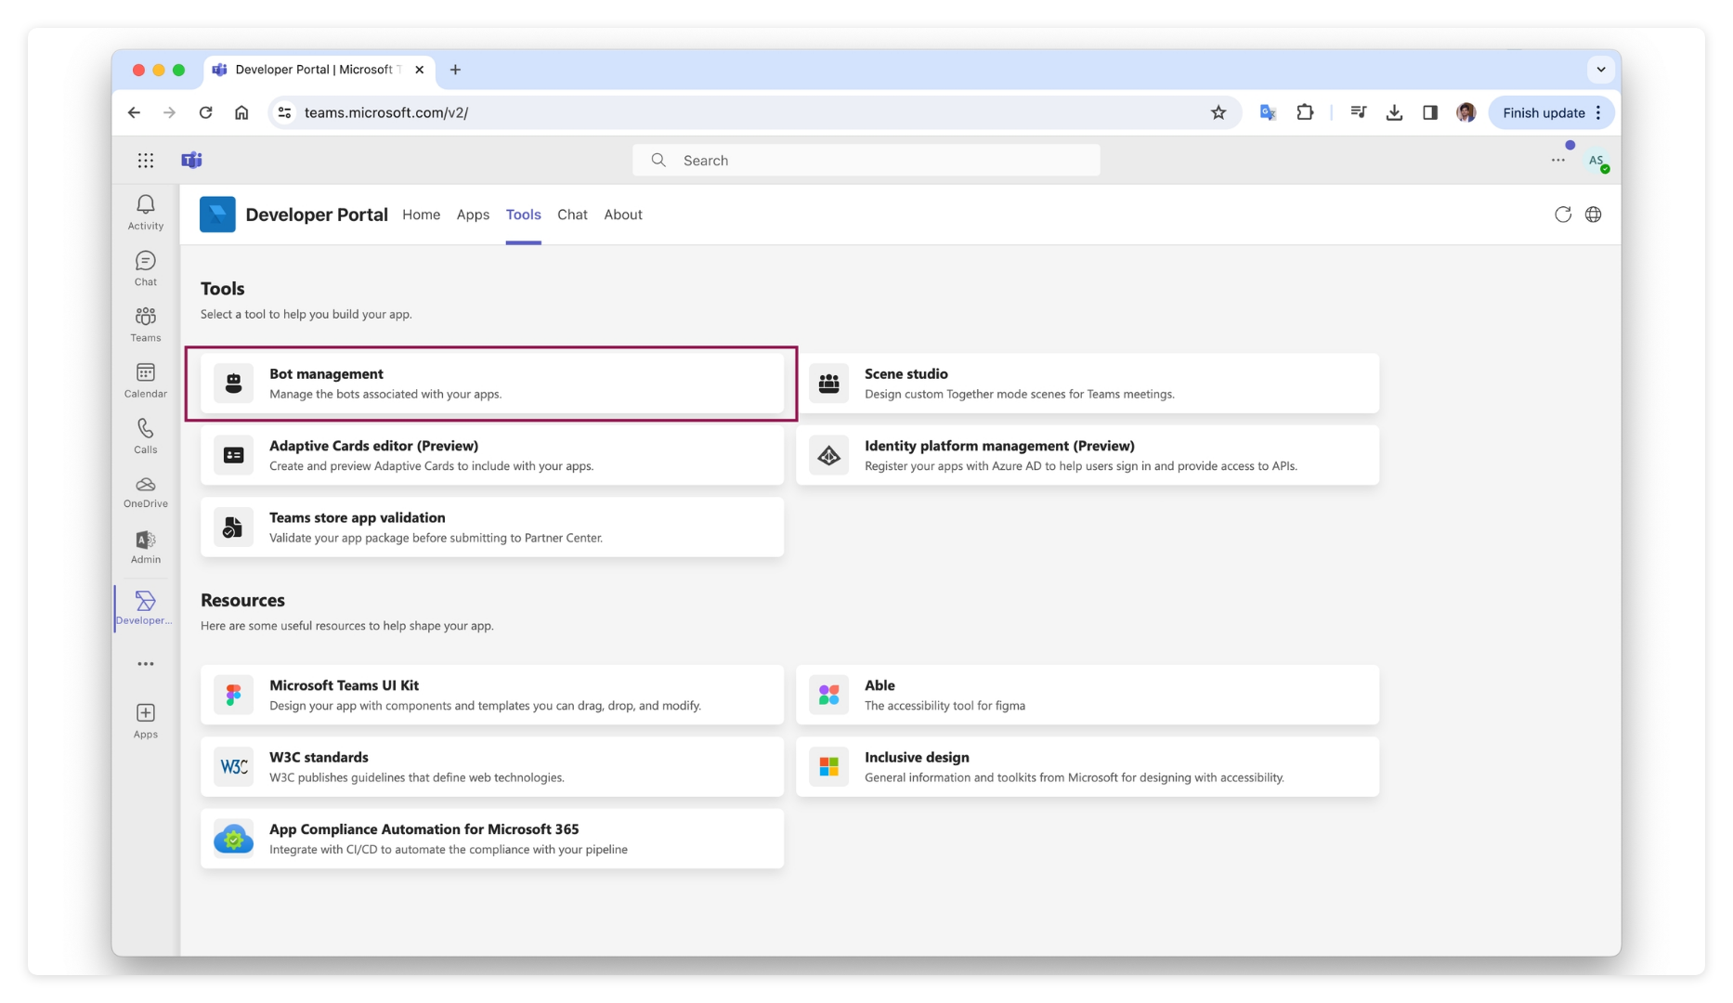1733x1003 pixels.
Task: Switch to the Apps tab
Action: point(473,215)
